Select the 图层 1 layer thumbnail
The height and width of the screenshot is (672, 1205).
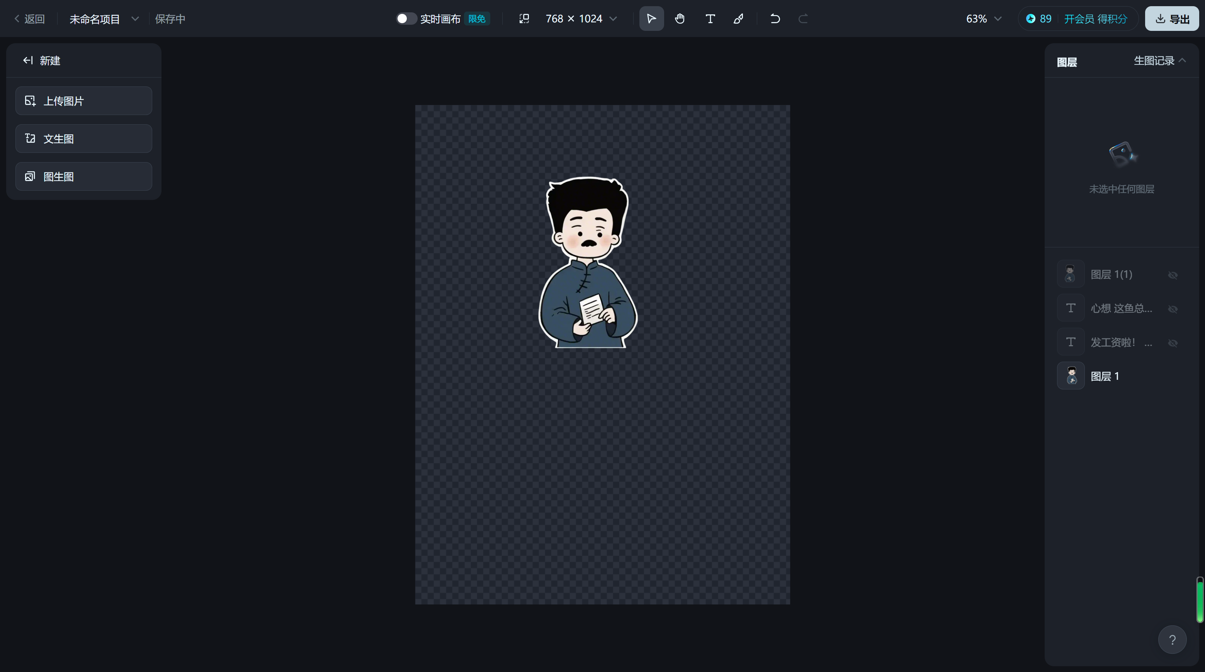[1070, 376]
